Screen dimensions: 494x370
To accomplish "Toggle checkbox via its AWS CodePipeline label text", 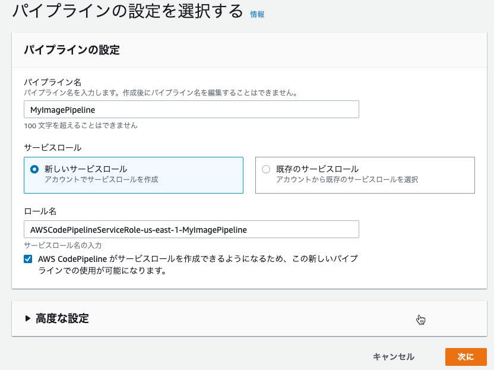I will tap(198, 265).
